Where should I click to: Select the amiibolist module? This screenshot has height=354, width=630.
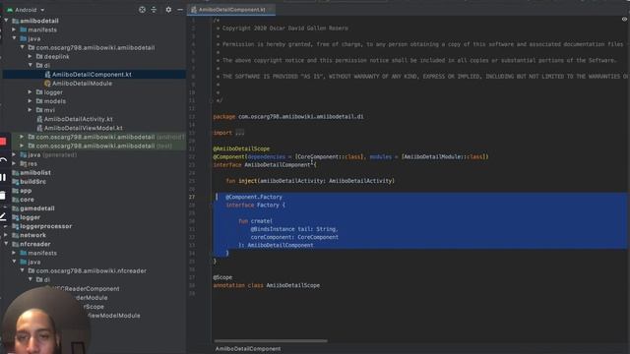coord(35,172)
